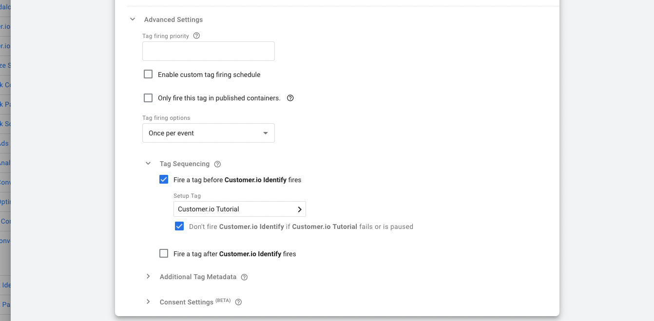Click the Tag Sequencing heading text
The width and height of the screenshot is (654, 321).
click(185, 164)
